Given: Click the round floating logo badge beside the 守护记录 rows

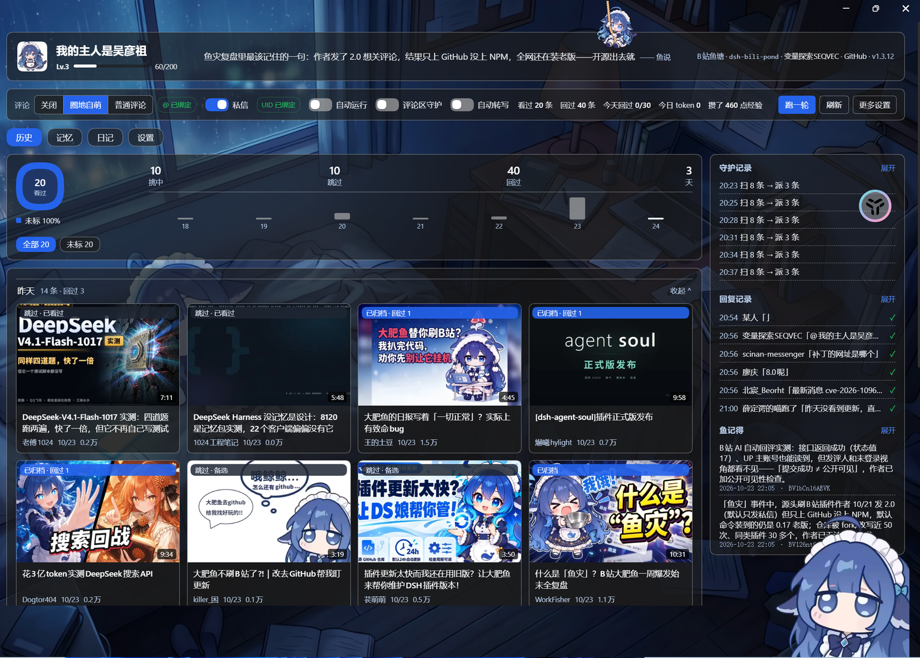Looking at the screenshot, I should pos(875,206).
